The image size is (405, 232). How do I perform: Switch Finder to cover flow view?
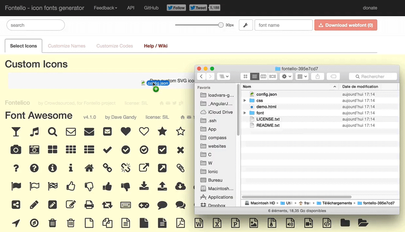[273, 76]
